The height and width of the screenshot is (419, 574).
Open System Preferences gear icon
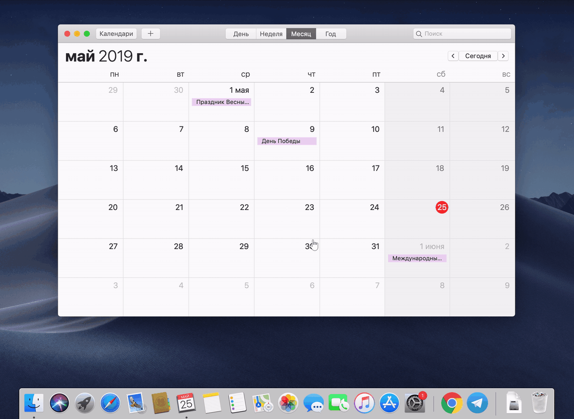point(415,403)
